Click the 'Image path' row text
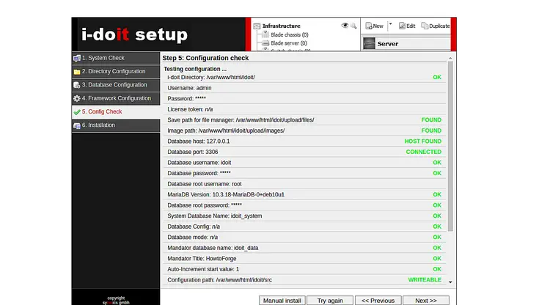 [x=226, y=131]
